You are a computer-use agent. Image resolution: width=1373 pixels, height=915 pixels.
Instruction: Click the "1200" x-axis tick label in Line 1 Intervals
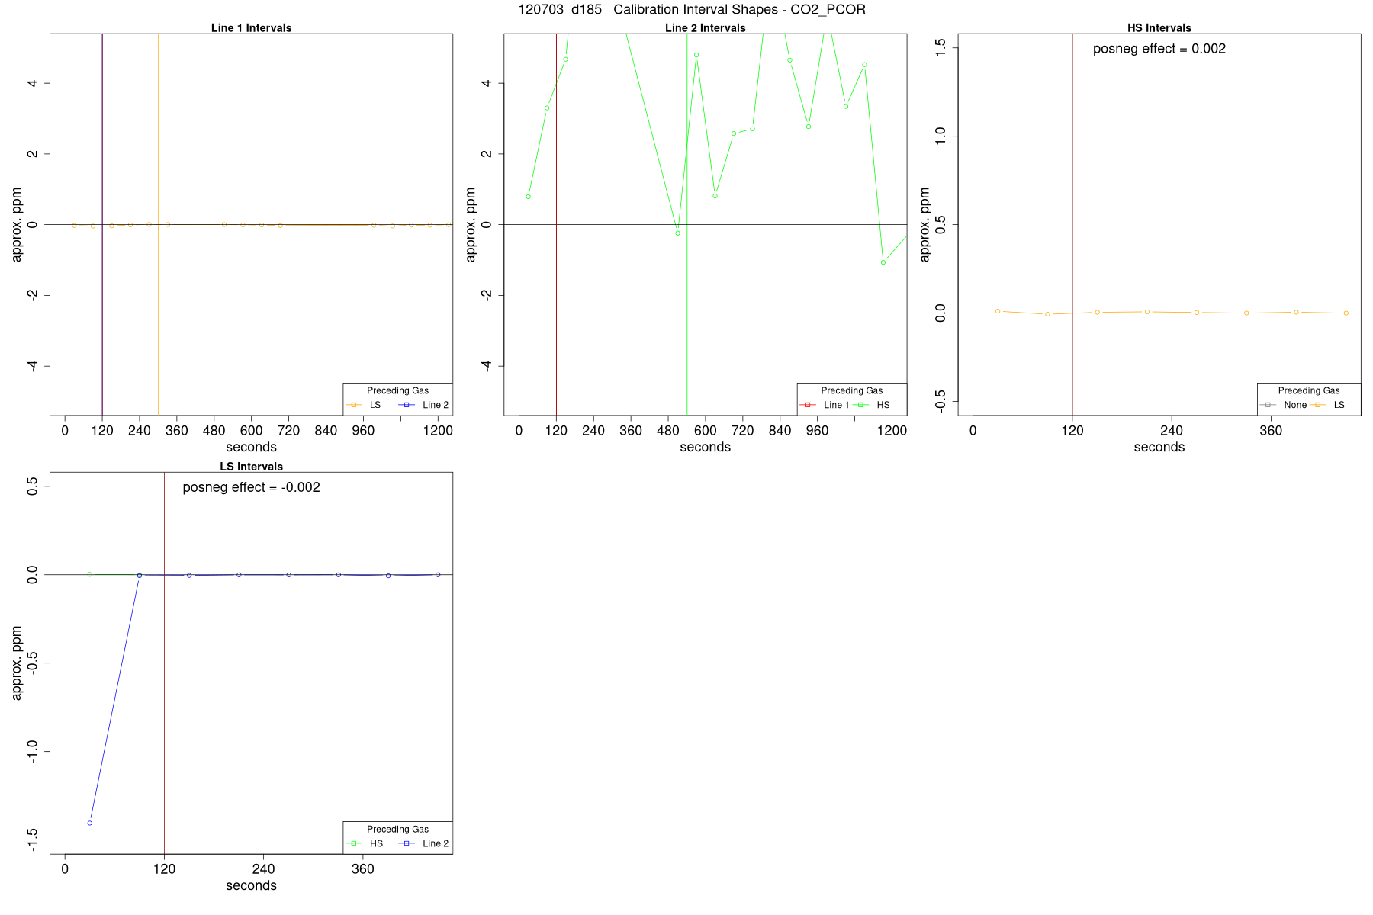tap(438, 431)
